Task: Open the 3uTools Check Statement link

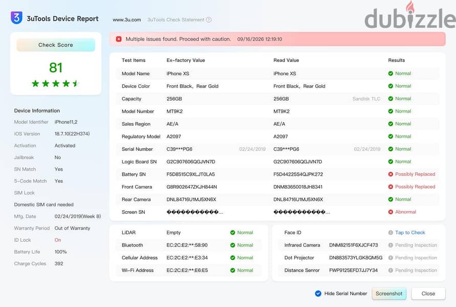Action: coord(176,20)
